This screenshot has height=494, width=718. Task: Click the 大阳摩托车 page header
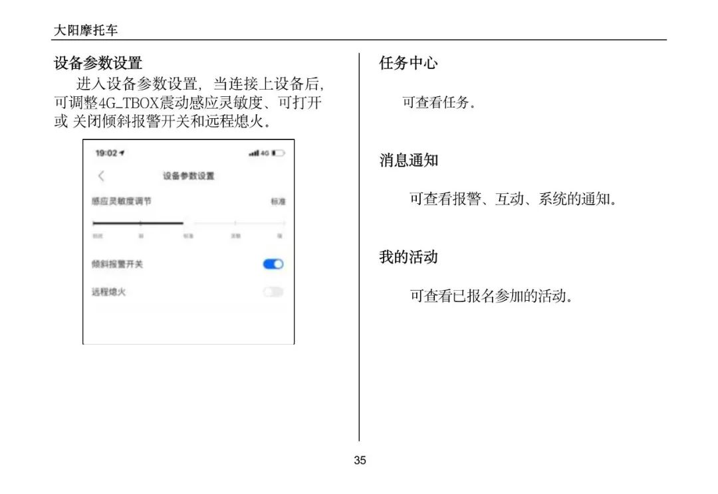pos(86,31)
